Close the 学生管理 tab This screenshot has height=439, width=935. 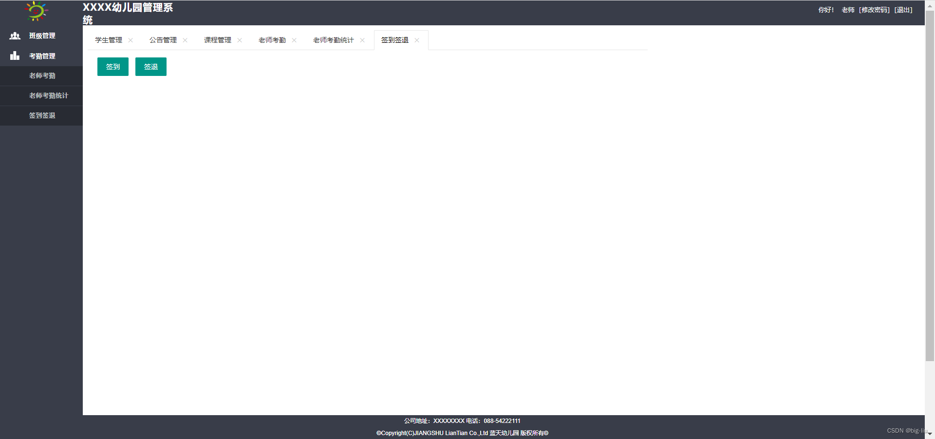pyautogui.click(x=131, y=40)
